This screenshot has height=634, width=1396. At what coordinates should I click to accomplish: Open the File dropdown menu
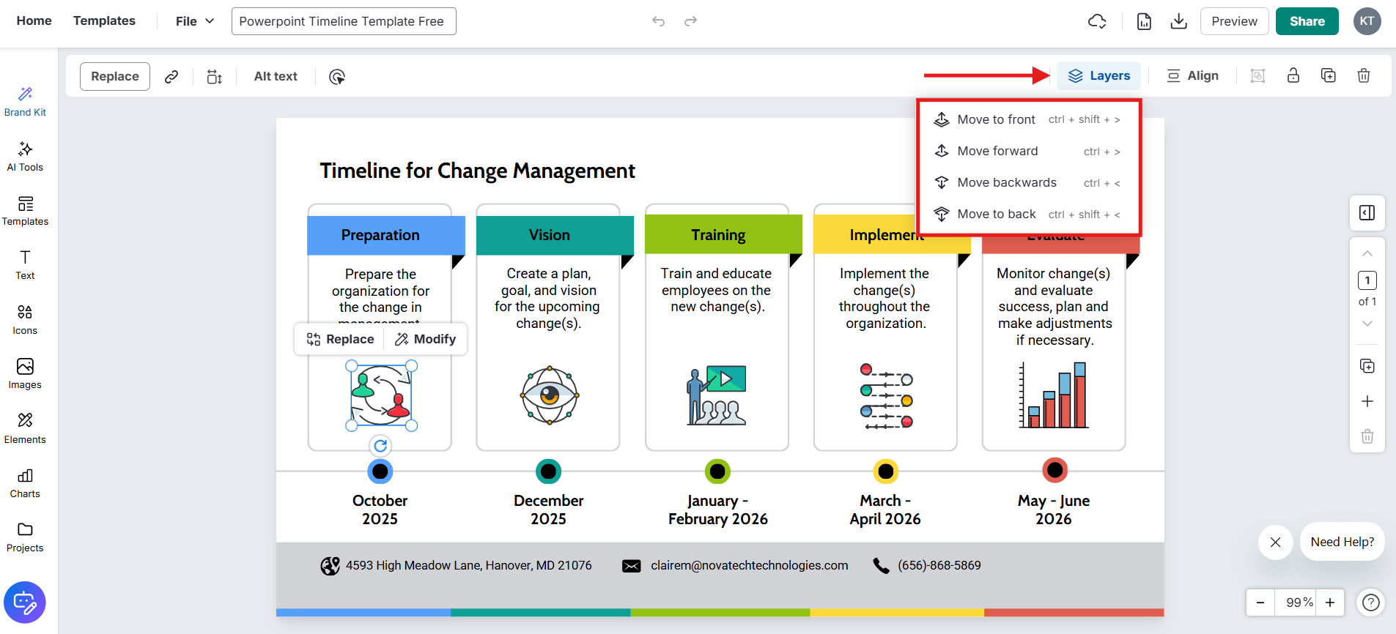(194, 21)
